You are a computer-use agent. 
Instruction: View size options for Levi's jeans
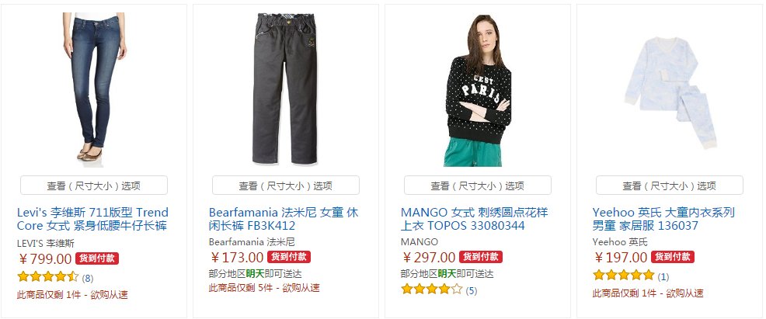pyautogui.click(x=94, y=186)
